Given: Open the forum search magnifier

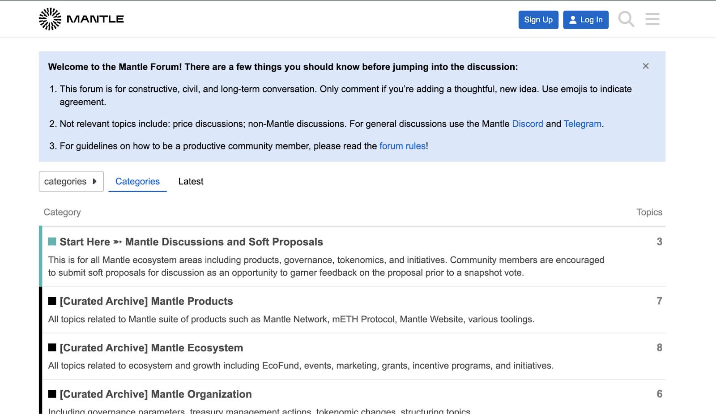Looking at the screenshot, I should (626, 19).
